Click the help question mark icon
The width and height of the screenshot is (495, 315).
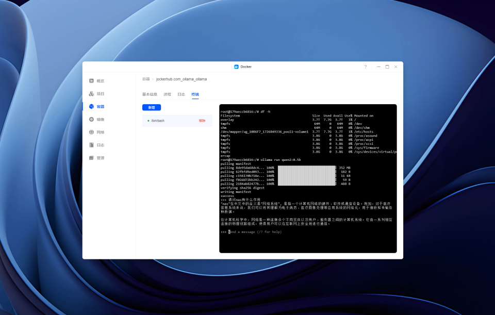click(x=366, y=67)
